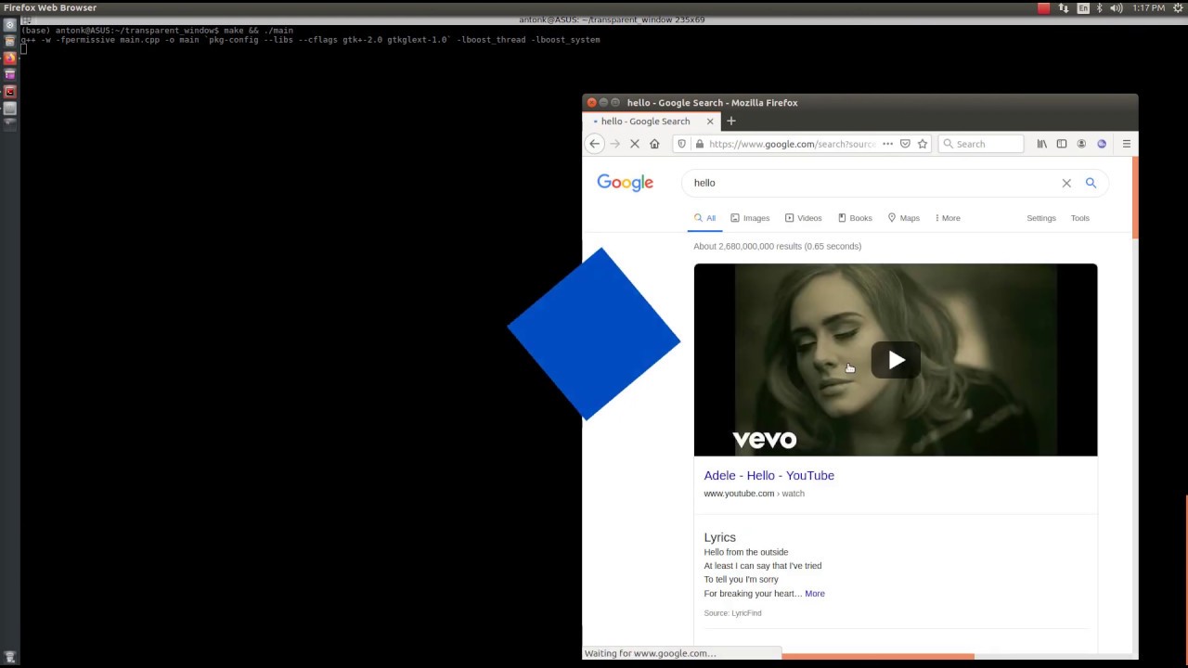This screenshot has height=668, width=1188.
Task: Expand the More search categories menu
Action: [948, 218]
